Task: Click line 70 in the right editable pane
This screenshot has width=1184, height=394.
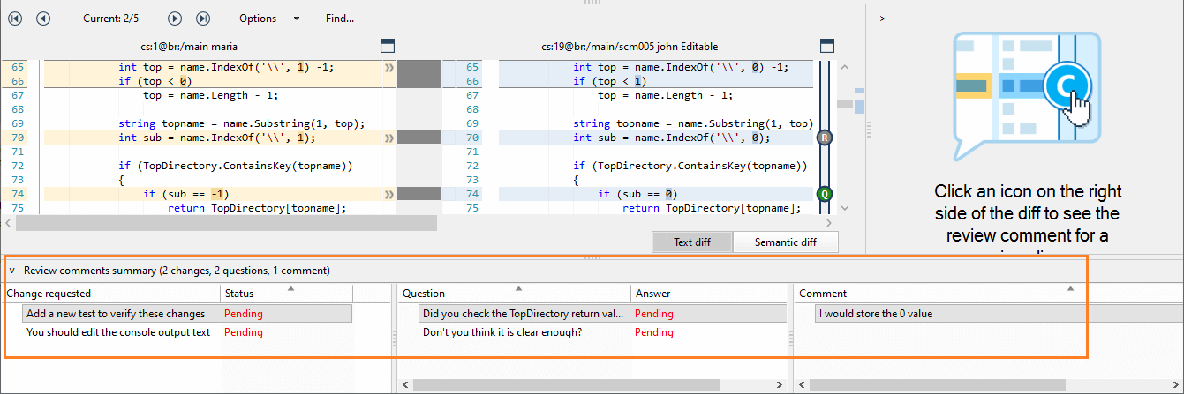Action: pos(672,138)
